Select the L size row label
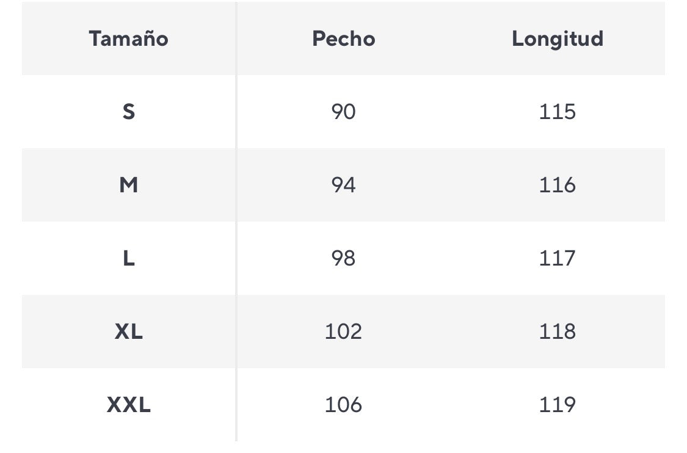 click(x=128, y=258)
